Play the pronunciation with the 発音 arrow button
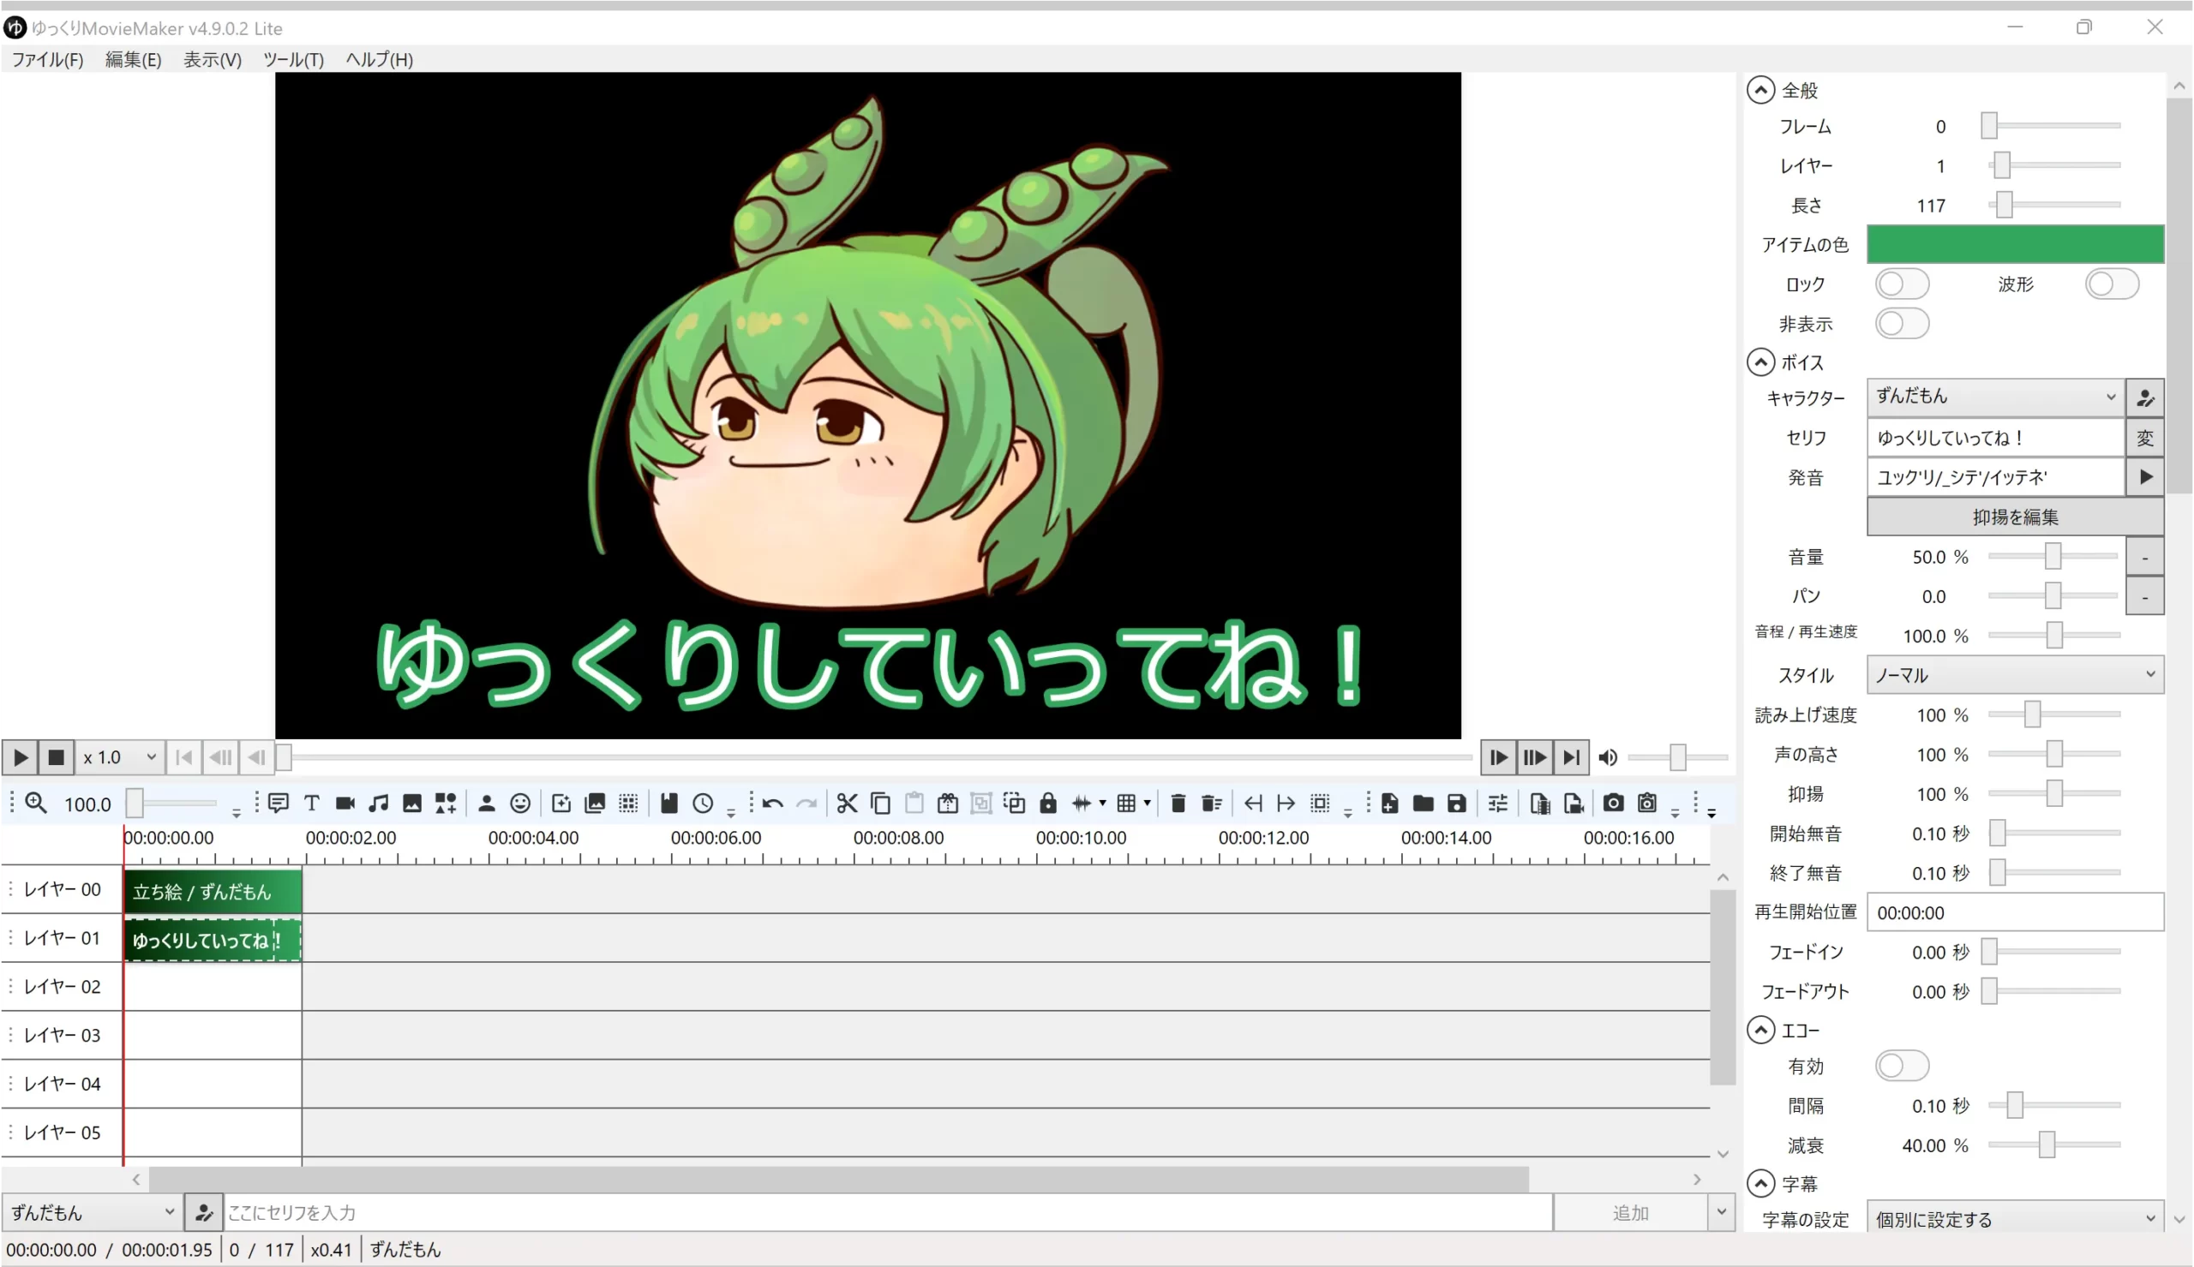2194x1267 pixels. [x=2145, y=477]
